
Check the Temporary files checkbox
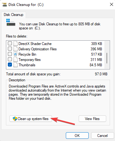(x=10, y=59)
